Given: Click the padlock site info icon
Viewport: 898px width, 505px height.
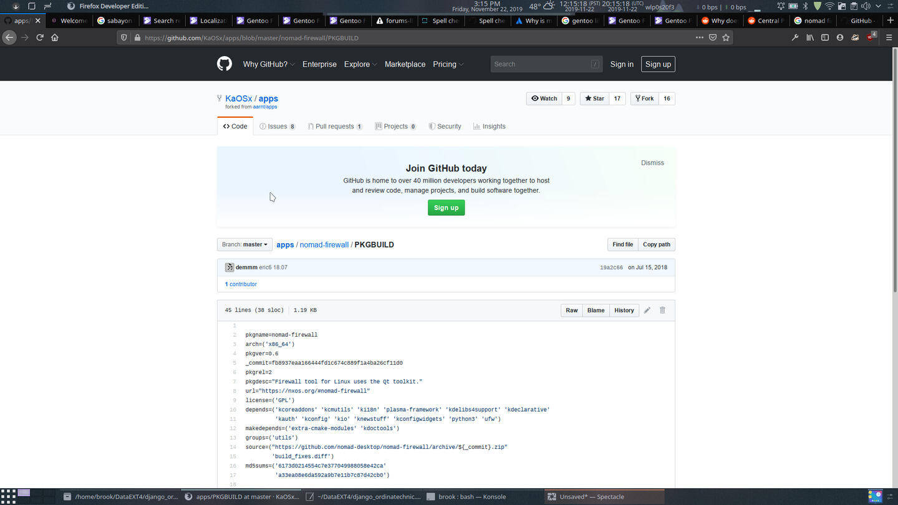Looking at the screenshot, I should [137, 37].
